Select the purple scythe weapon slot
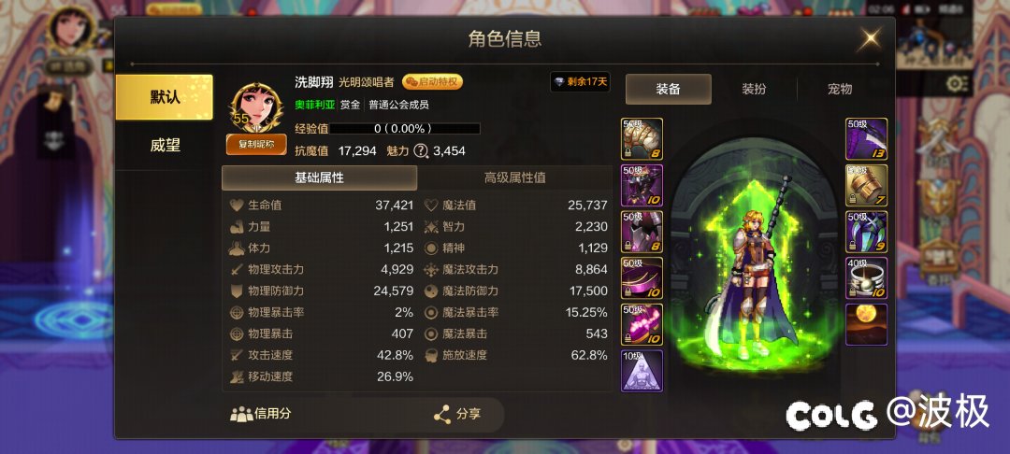 click(866, 139)
